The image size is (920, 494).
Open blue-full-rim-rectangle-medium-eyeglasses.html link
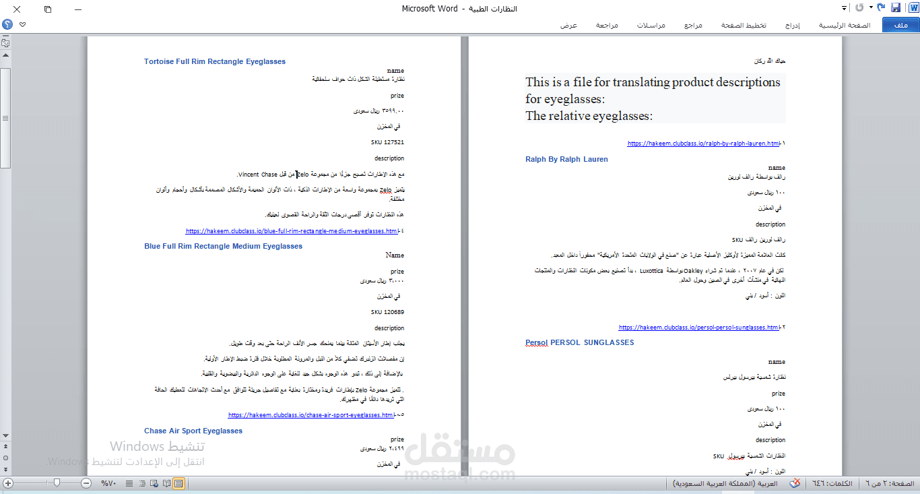[x=292, y=231]
